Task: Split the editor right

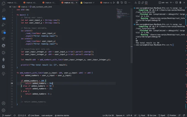Action: [125, 2]
